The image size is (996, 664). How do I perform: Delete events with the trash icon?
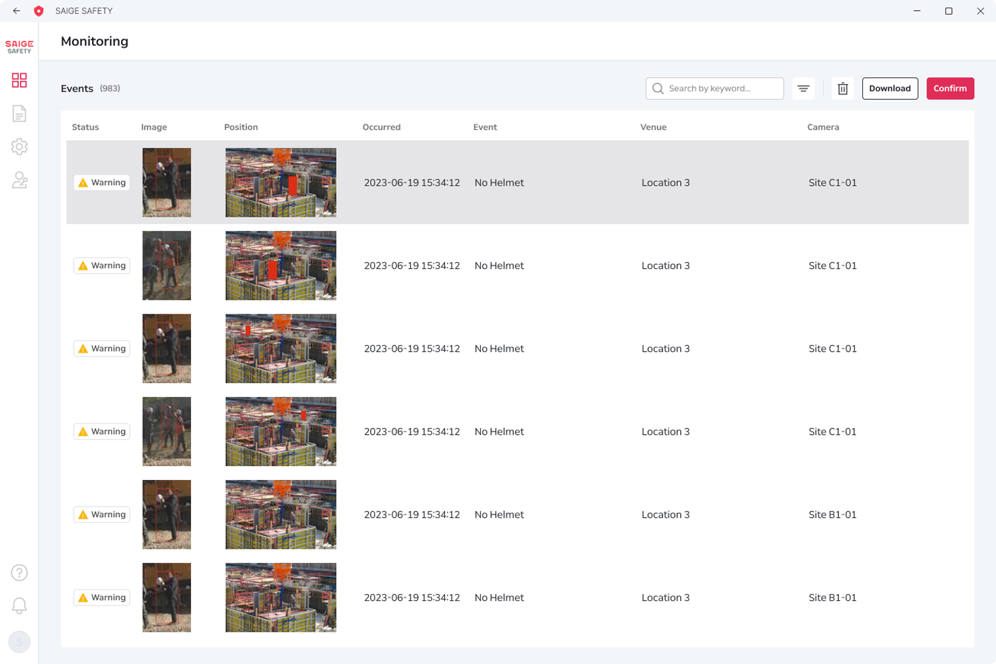point(843,89)
